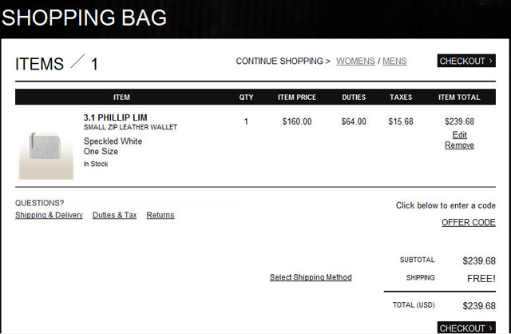Choose Select Shipping Method link
511x334 pixels.
[x=311, y=277]
